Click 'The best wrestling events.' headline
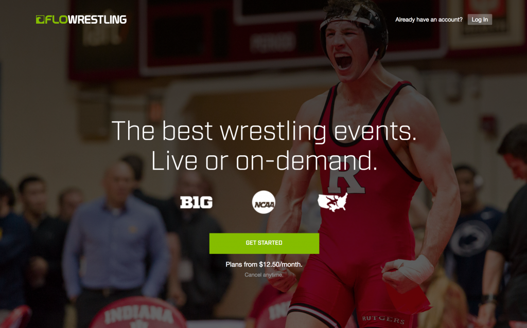The image size is (527, 328). coord(264,131)
